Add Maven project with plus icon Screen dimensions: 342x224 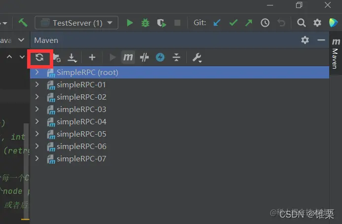(x=92, y=57)
